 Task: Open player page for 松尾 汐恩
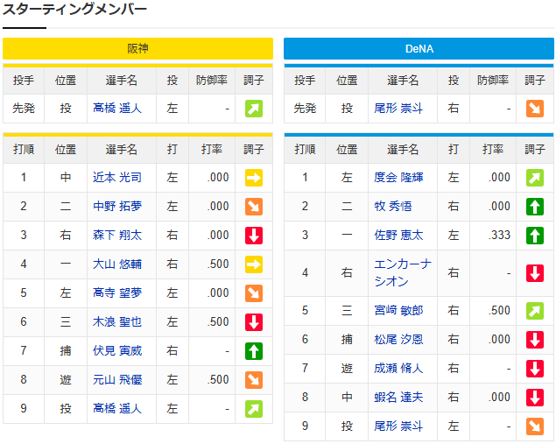pos(398,340)
